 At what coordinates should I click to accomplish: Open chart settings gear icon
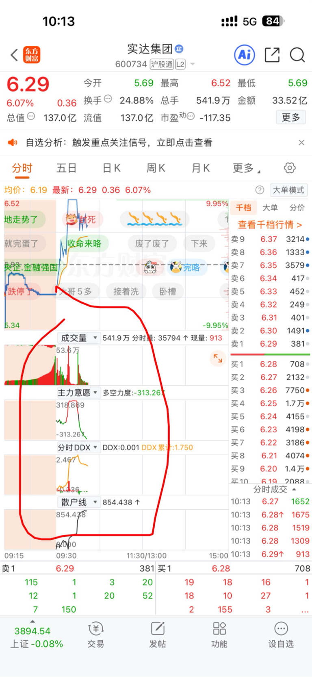tap(290, 168)
